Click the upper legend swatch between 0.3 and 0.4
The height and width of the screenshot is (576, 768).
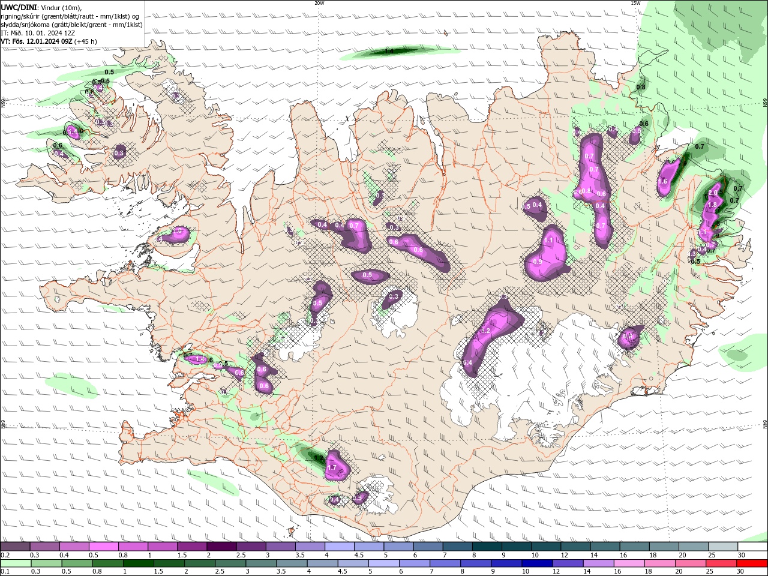tap(44, 547)
